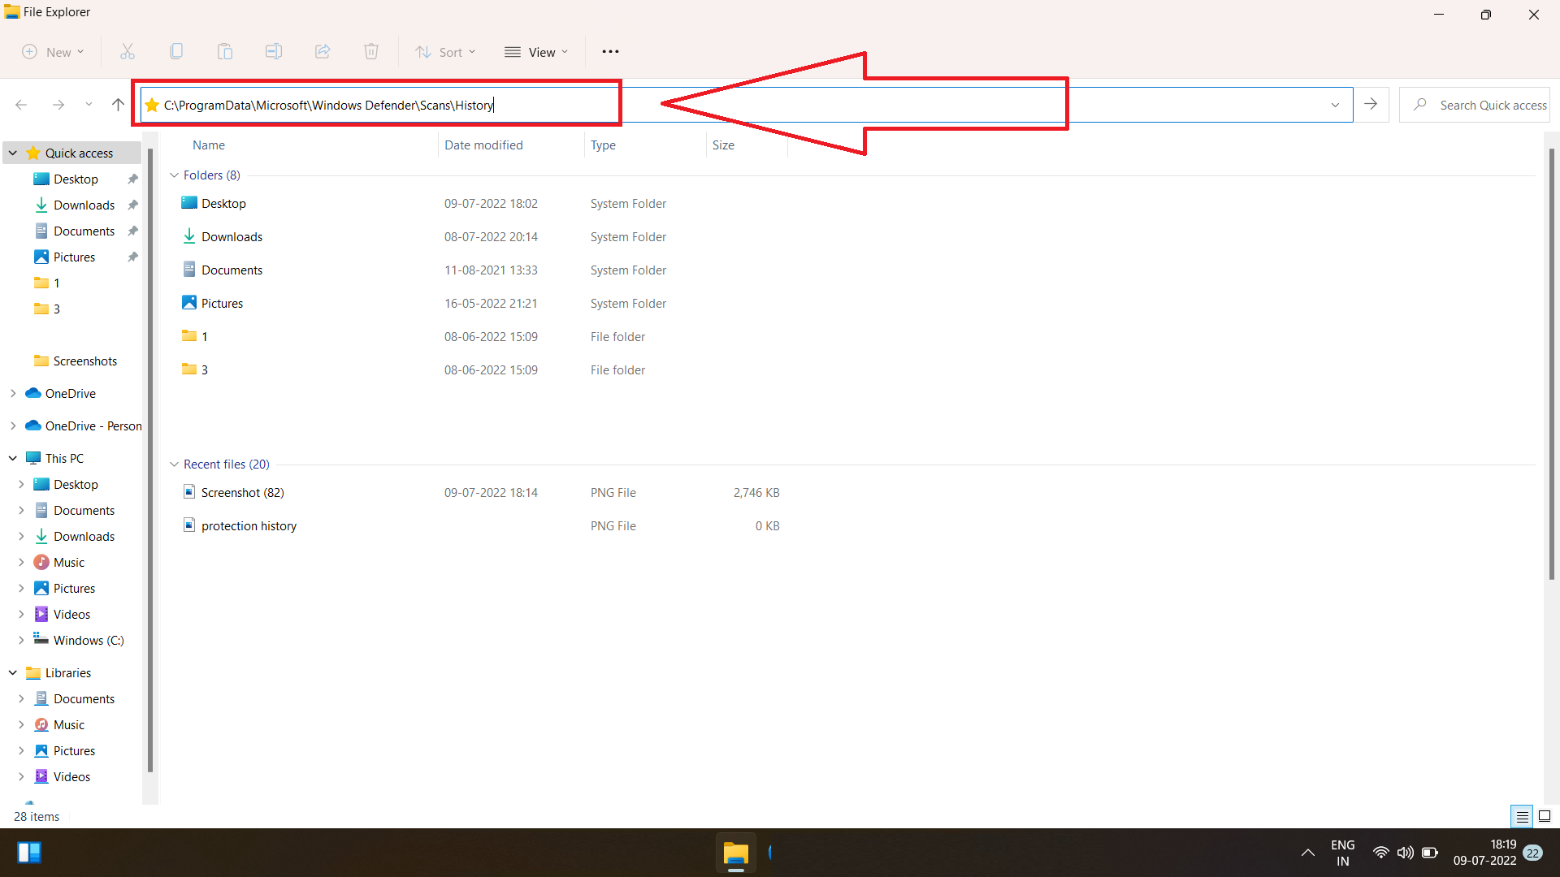Click the main pane vertical scrollbar
Viewport: 1560px width, 877px height.
1551,365
